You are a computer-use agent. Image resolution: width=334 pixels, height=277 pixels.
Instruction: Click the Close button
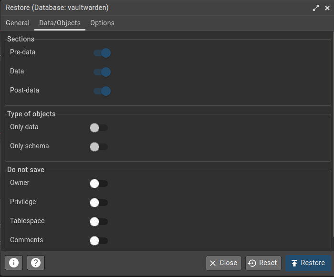[223, 263]
